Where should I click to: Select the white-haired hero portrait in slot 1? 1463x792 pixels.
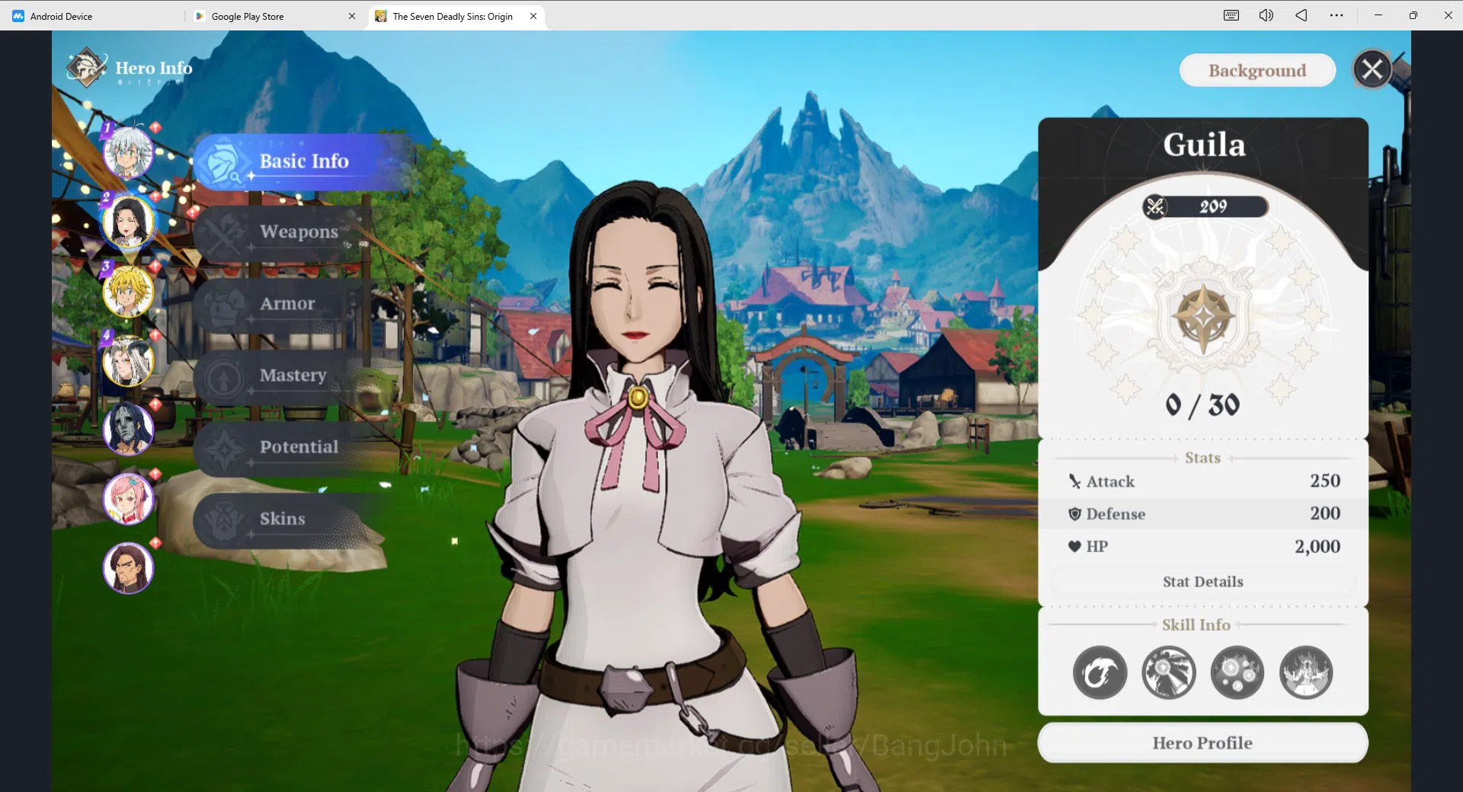[x=128, y=152]
